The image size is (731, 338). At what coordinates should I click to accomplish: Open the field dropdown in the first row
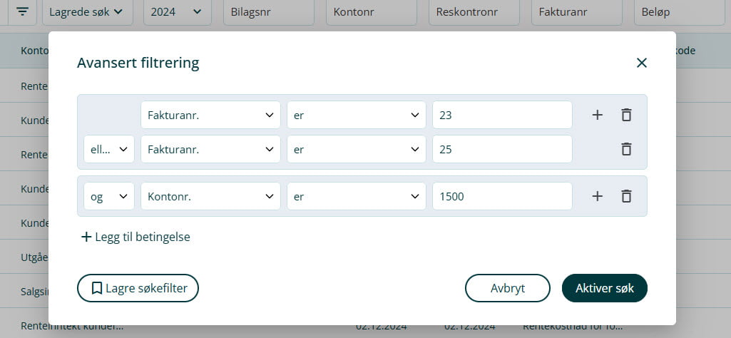click(x=210, y=115)
